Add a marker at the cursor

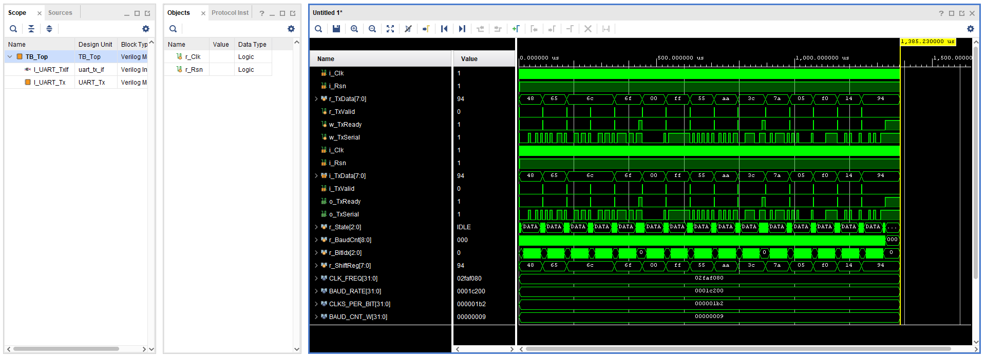516,29
